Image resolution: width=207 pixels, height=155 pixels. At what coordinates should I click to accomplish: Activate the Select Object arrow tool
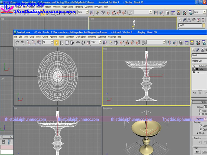tap(56, 43)
